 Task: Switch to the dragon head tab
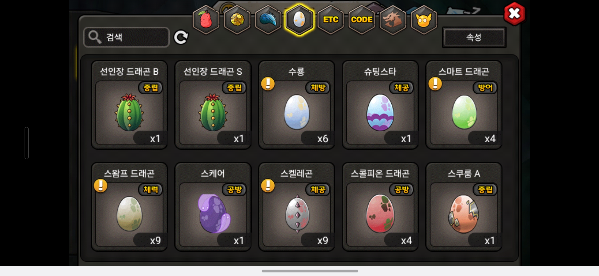coord(393,20)
